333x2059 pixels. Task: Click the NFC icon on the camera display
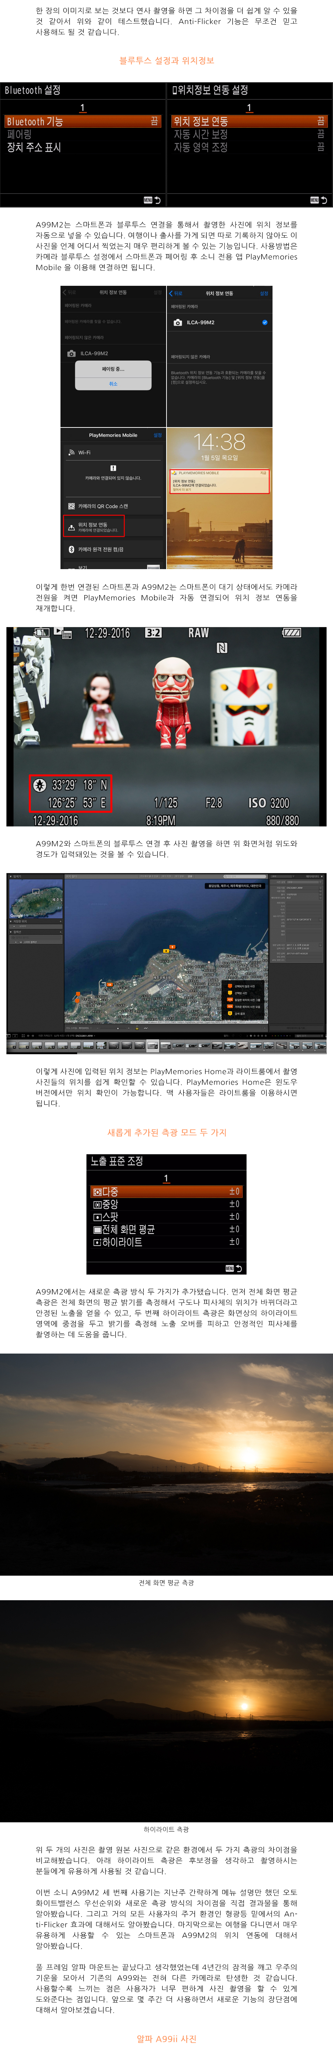pyautogui.click(x=222, y=647)
